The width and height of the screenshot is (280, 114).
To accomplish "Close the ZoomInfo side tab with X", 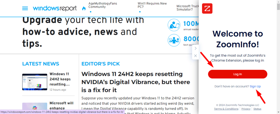I will pos(196,56).
